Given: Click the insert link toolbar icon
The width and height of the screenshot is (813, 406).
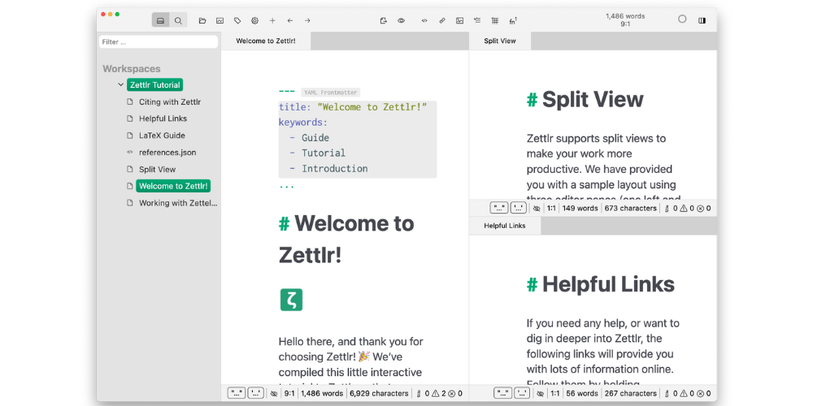Looking at the screenshot, I should click(x=441, y=20).
